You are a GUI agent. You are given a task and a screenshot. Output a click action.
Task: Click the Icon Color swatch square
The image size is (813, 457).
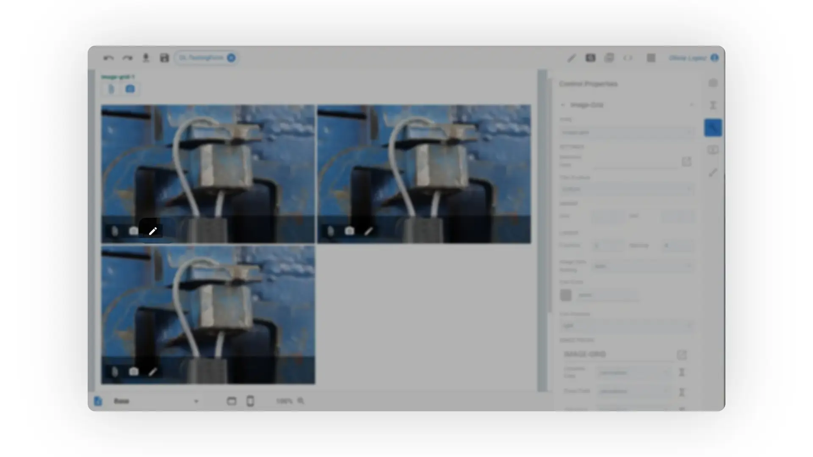pos(566,295)
